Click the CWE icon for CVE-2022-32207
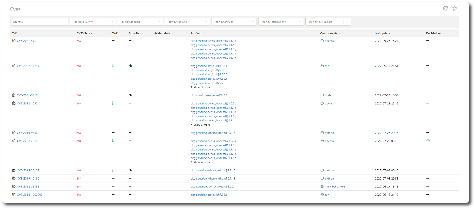This screenshot has width=475, height=209. point(113,66)
